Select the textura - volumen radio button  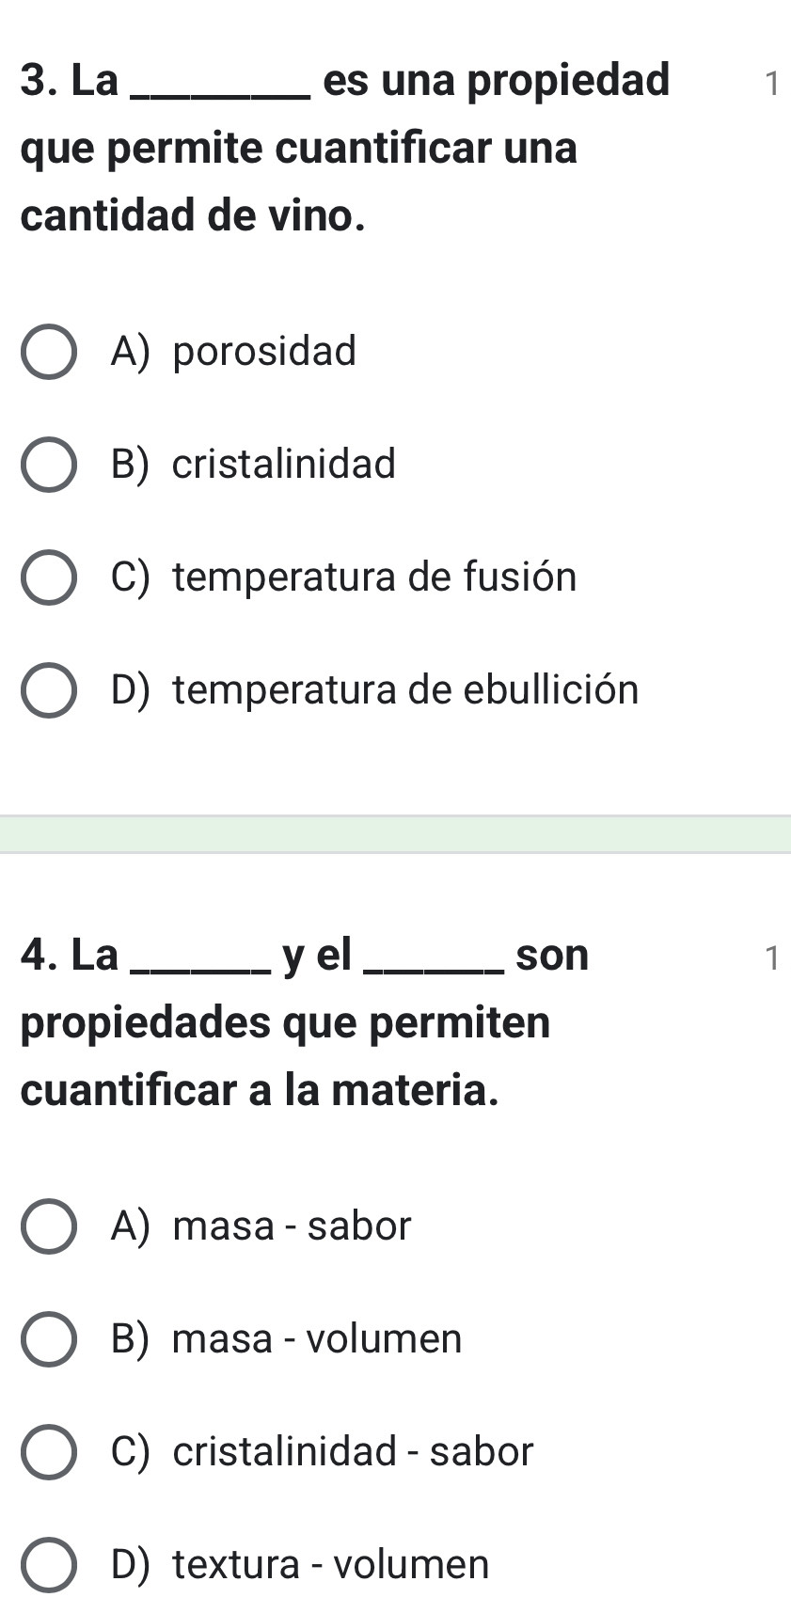point(48,1565)
